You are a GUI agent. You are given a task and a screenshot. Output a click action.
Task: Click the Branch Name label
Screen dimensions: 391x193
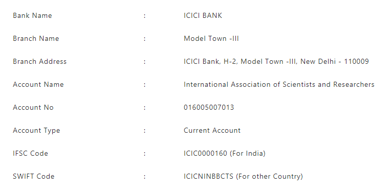[x=36, y=39]
